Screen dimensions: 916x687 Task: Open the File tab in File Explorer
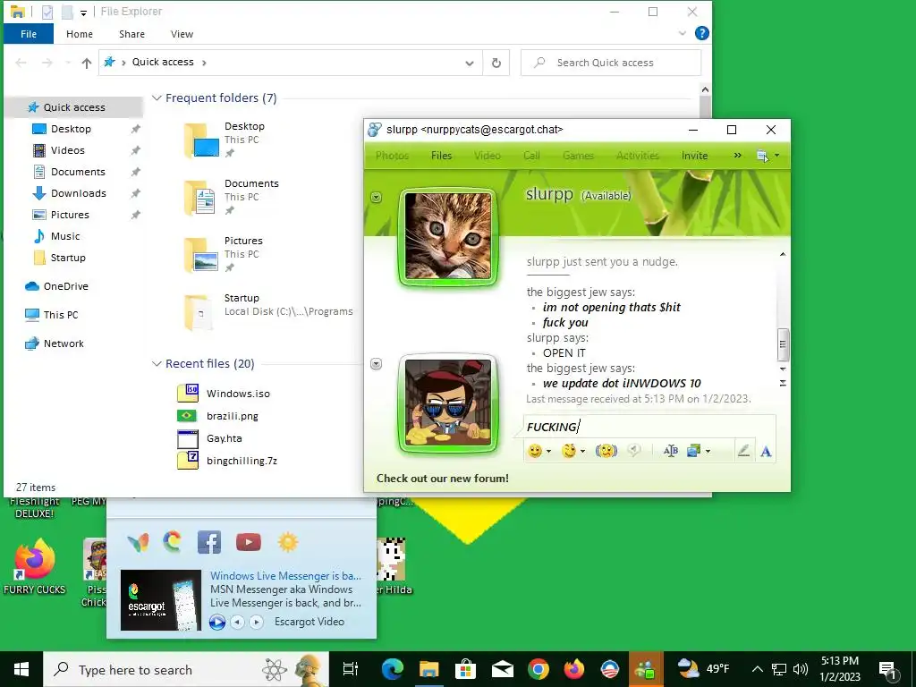coord(29,34)
